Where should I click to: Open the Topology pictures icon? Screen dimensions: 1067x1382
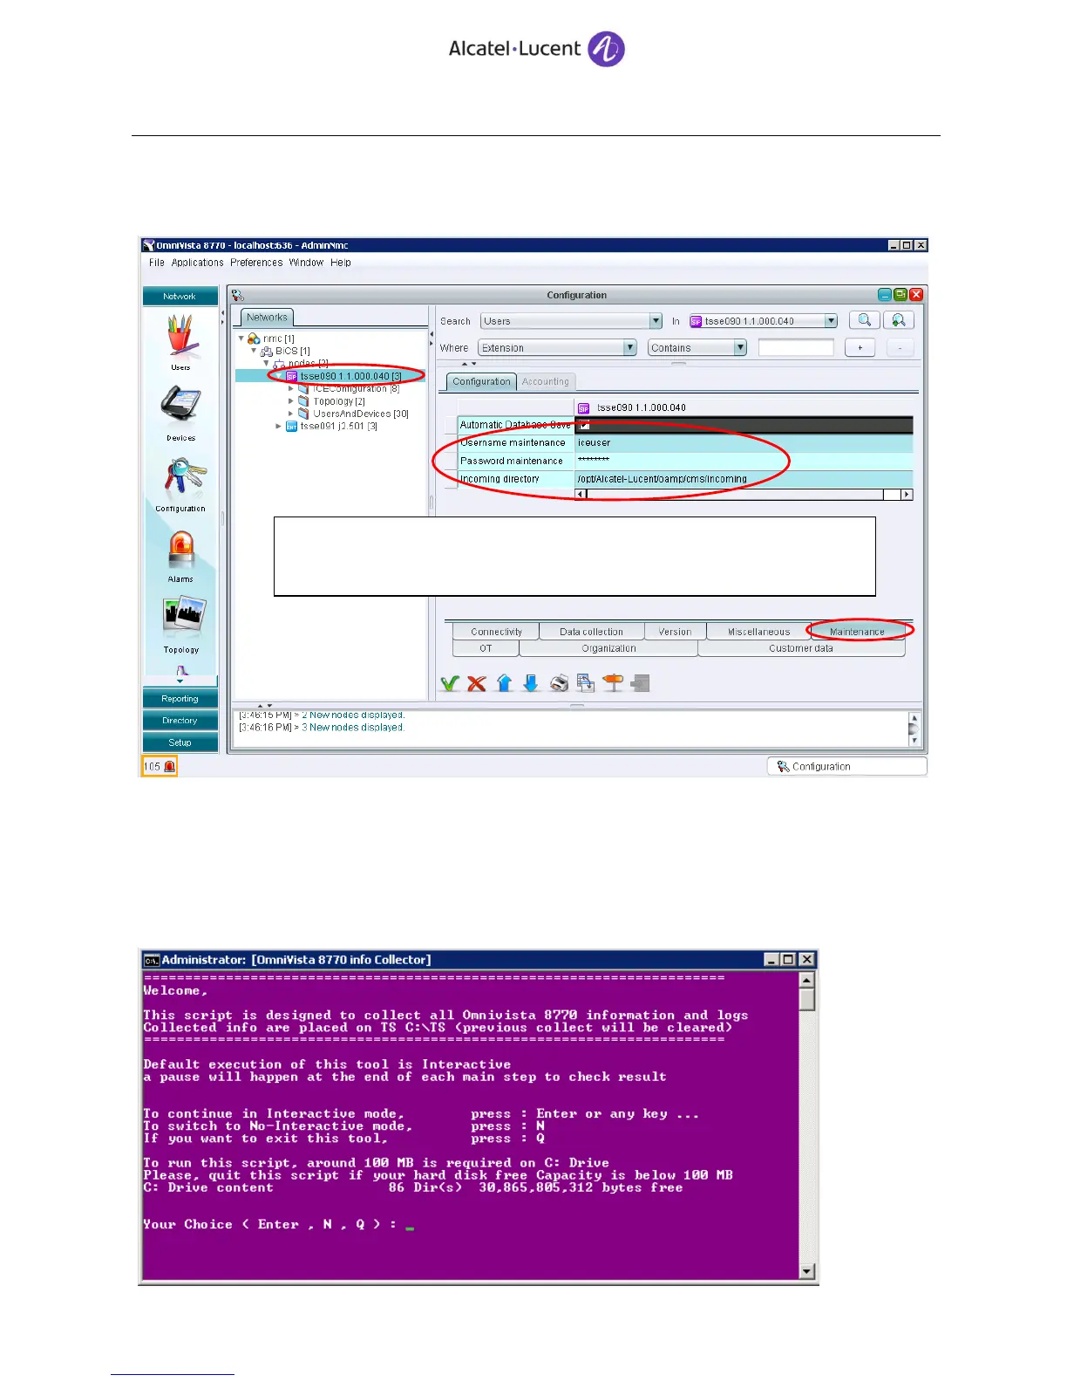coord(183,617)
